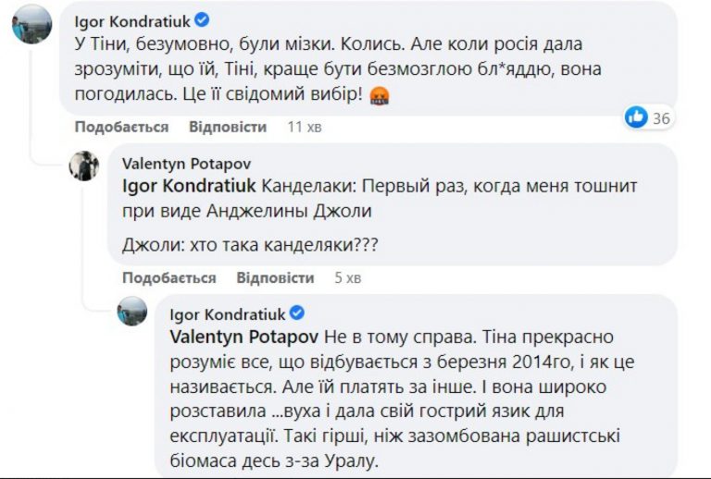The width and height of the screenshot is (711, 479).
Task: Click Відповісти under the top comment
Action: [x=228, y=127]
